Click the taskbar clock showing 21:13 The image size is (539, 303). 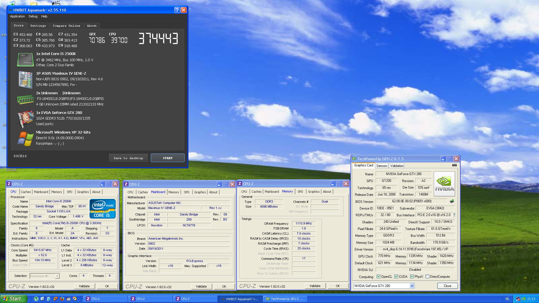click(x=531, y=299)
